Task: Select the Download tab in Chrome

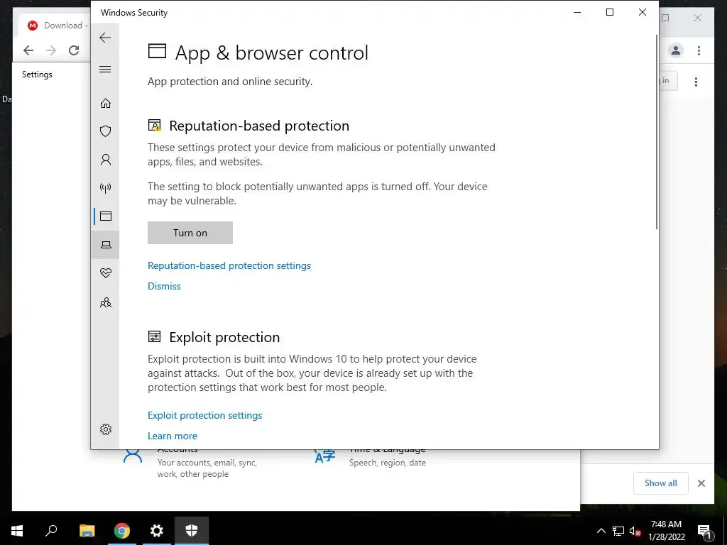Action: click(55, 26)
